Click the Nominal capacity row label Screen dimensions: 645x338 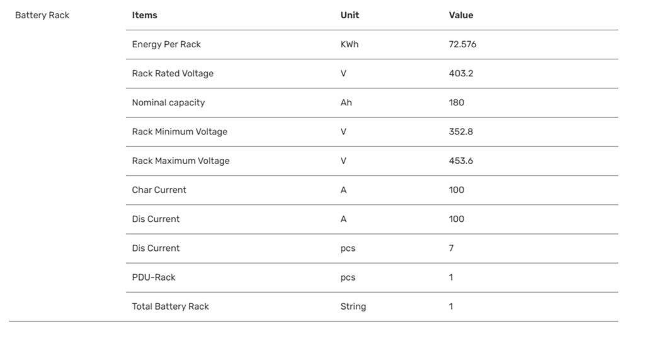[x=168, y=103]
